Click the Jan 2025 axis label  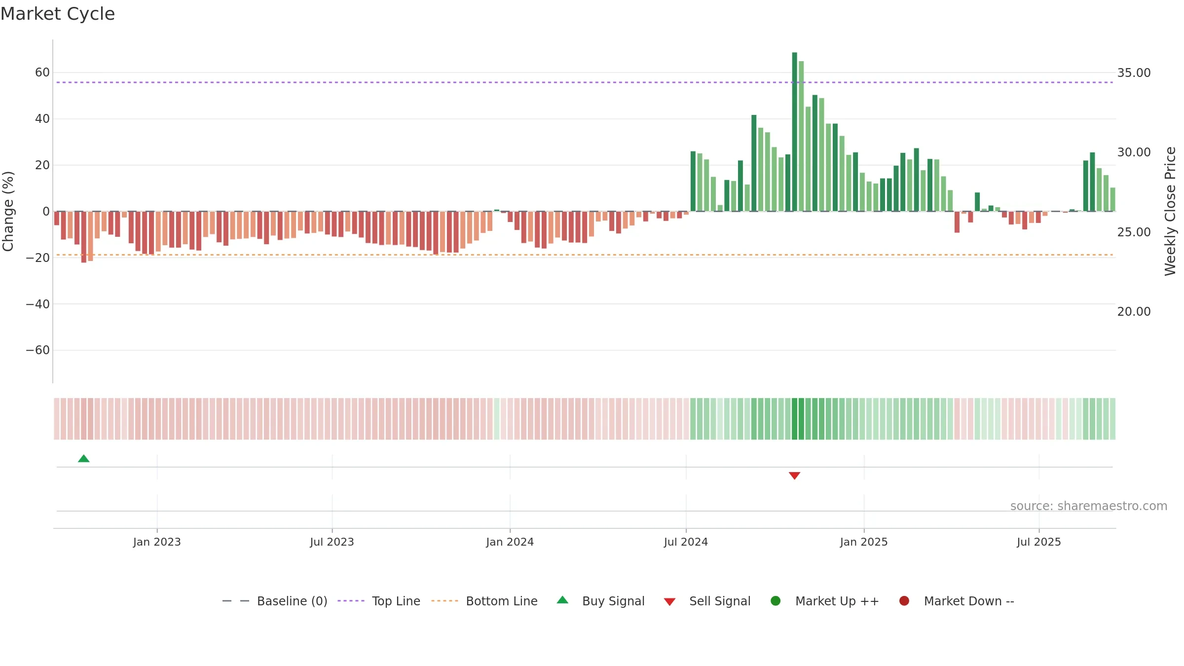(864, 542)
